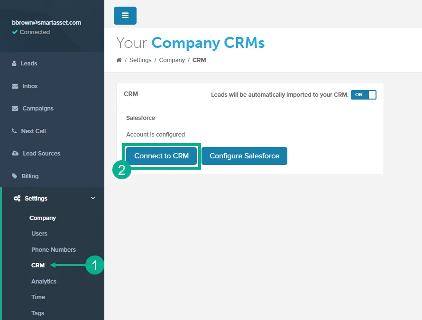Open Inbox in the sidebar
Image resolution: width=422 pixels, height=320 pixels.
[x=30, y=86]
